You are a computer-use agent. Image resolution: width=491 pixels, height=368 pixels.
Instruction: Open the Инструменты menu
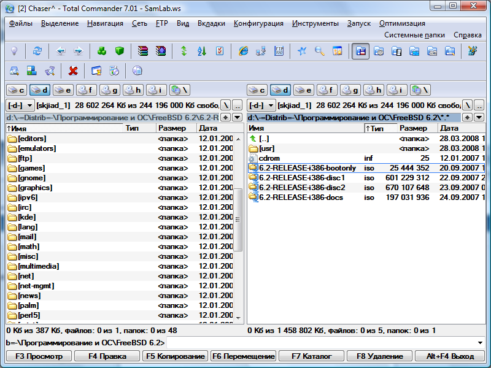[315, 23]
